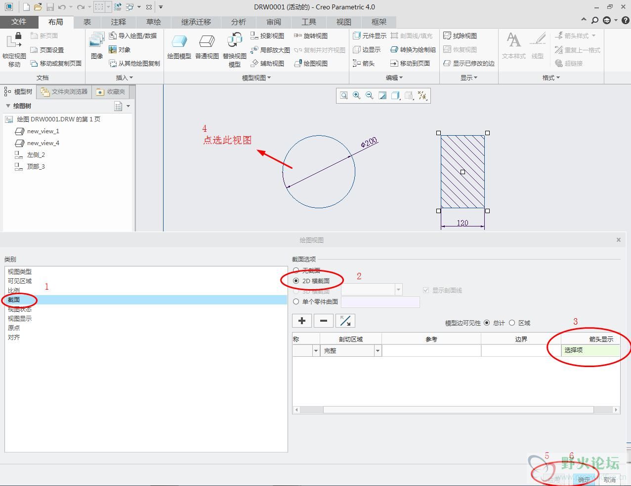Click the section table horizontal scrollbar
This screenshot has width=631, height=486.
click(458, 410)
